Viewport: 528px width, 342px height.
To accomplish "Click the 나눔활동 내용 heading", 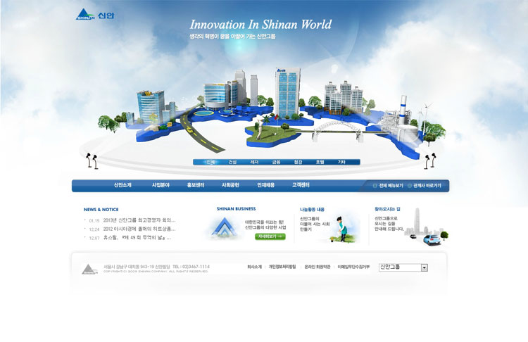I will [x=312, y=210].
